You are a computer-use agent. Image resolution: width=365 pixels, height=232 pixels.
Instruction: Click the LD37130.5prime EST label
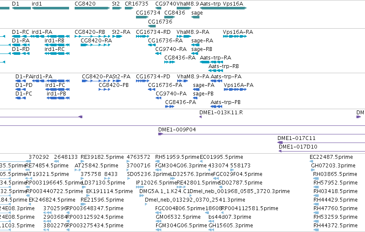coord(103,183)
